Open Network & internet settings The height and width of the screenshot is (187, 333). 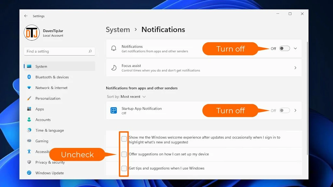click(60, 88)
